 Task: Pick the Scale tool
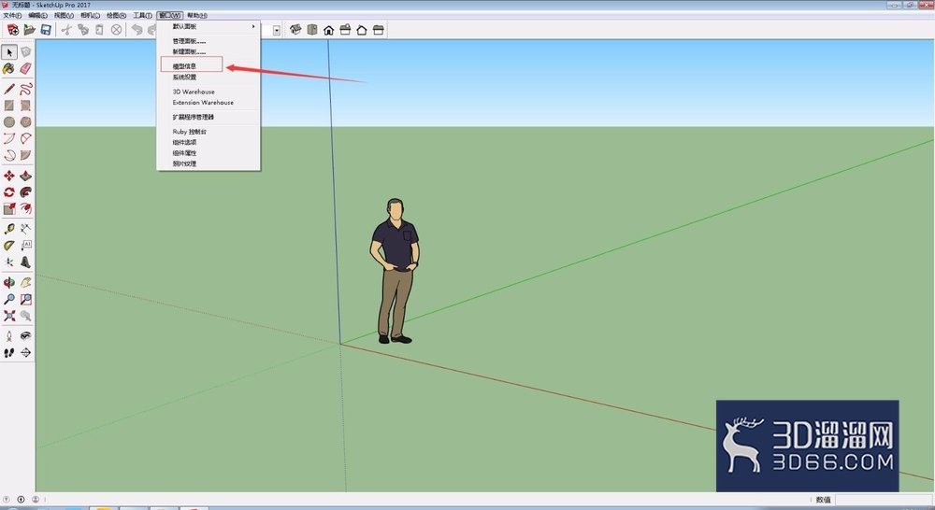[9, 208]
